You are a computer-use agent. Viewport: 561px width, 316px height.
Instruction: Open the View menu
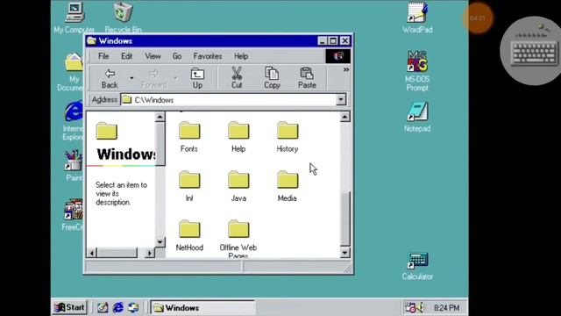click(153, 56)
